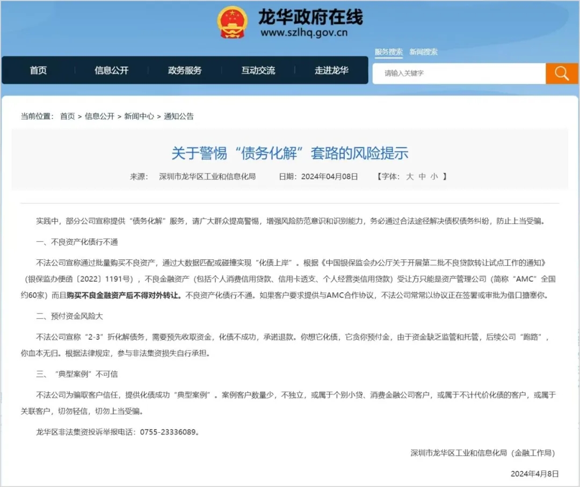The height and width of the screenshot is (487, 580).
Task: Open the 信息公开 navigation menu item
Action: click(x=111, y=70)
